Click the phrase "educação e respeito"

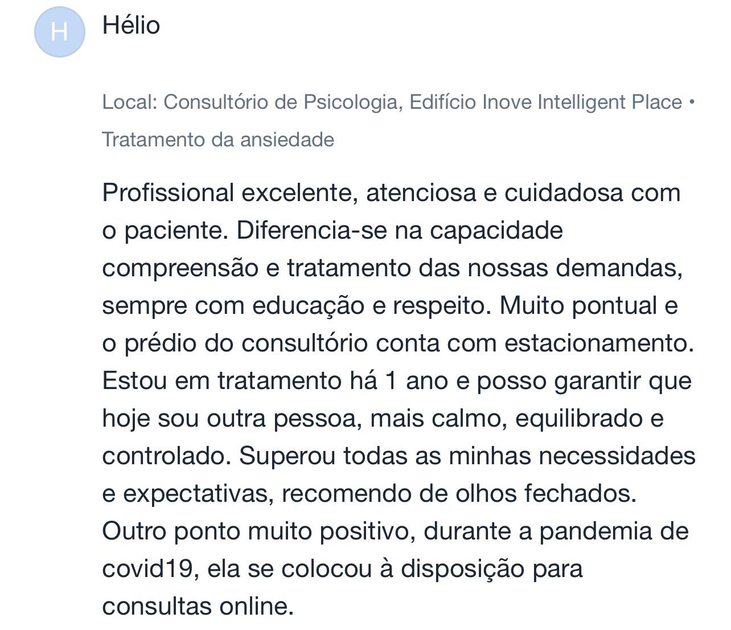click(371, 306)
